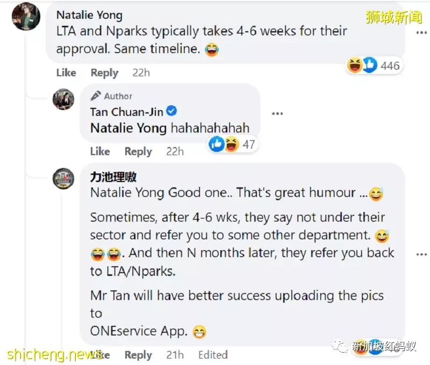Viewport: 430px width, 365px height.
Task: Open the Tan Chuan-Jin name link
Action: pyautogui.click(x=127, y=112)
